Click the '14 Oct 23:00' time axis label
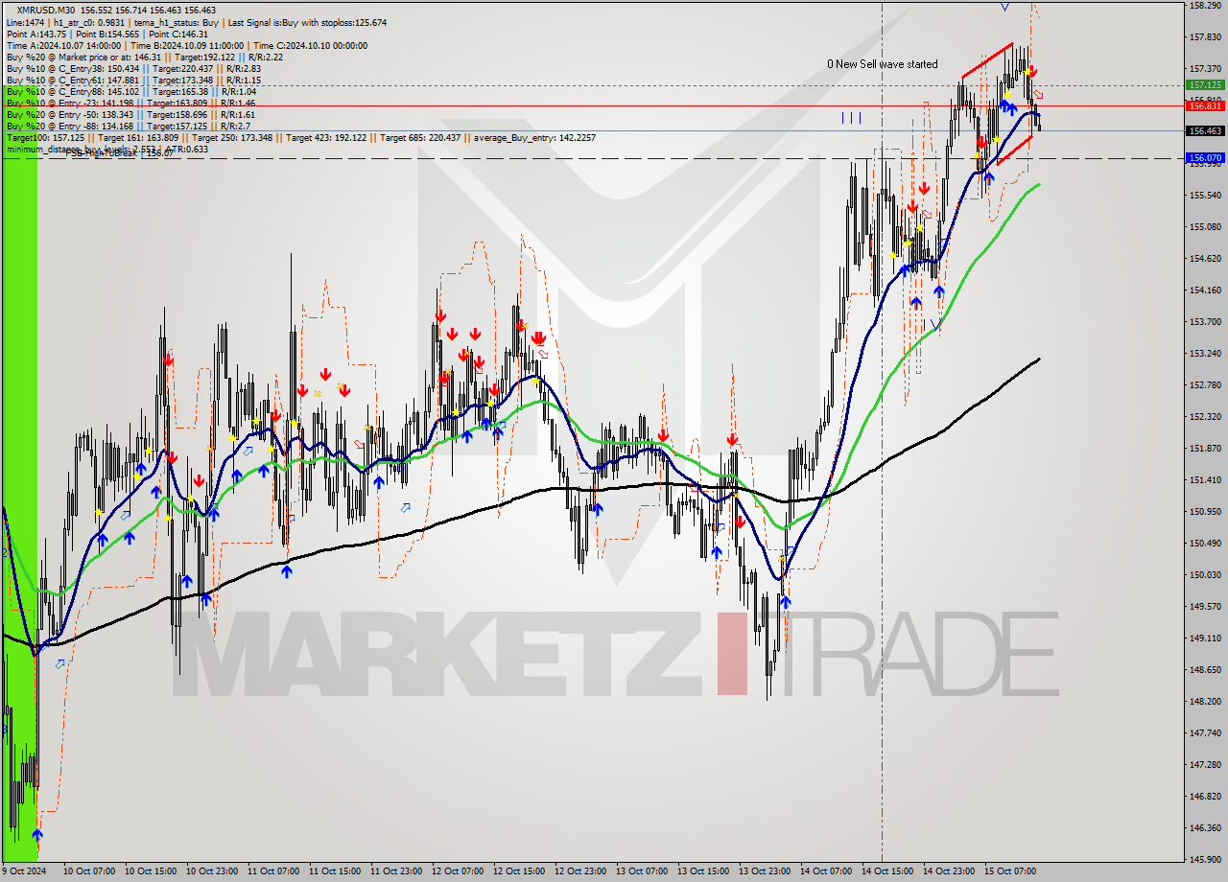This screenshot has height=882, width=1228. [x=949, y=871]
